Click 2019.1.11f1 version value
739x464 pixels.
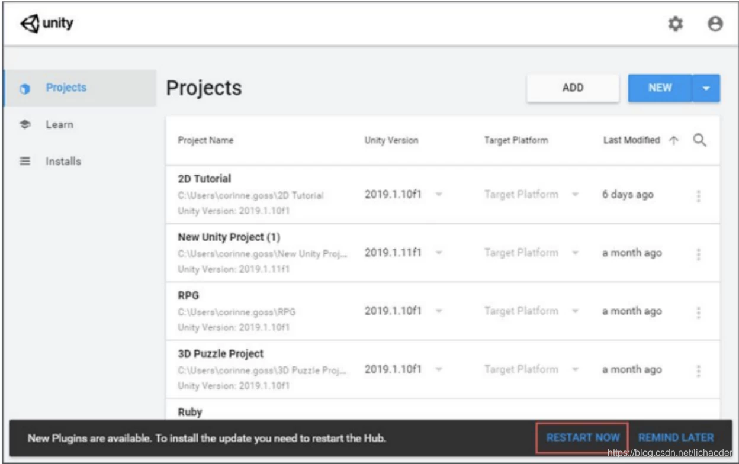[393, 253]
